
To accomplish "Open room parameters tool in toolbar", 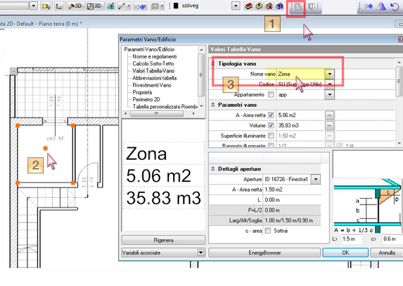I will 298,7.
